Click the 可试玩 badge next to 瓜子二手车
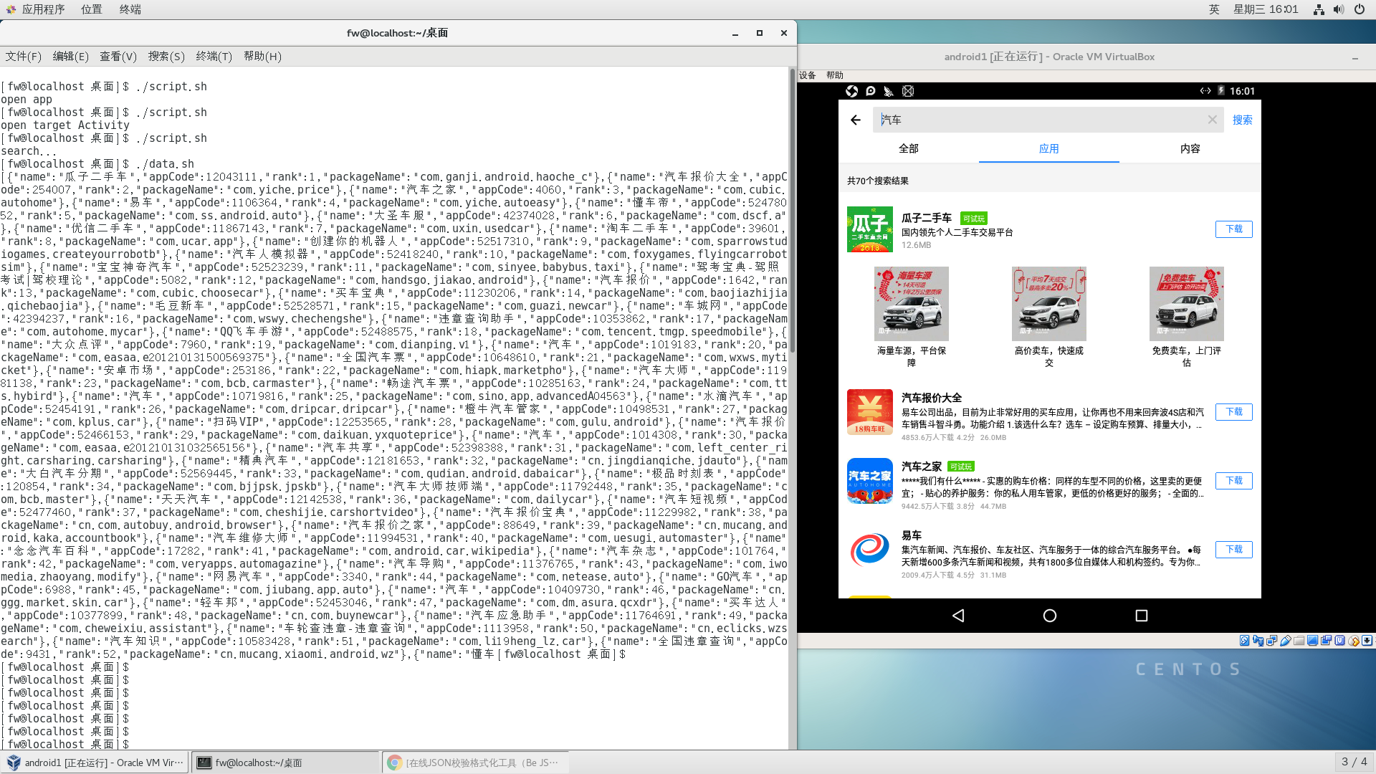 pyautogui.click(x=974, y=219)
